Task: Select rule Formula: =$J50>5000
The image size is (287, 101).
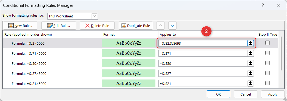Action: coord(29,64)
